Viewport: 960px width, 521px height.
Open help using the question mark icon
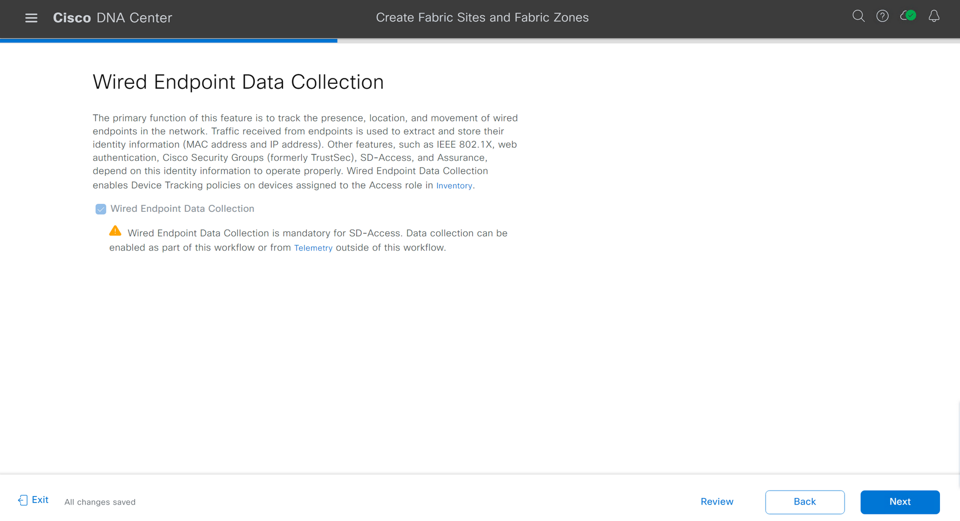coord(882,16)
